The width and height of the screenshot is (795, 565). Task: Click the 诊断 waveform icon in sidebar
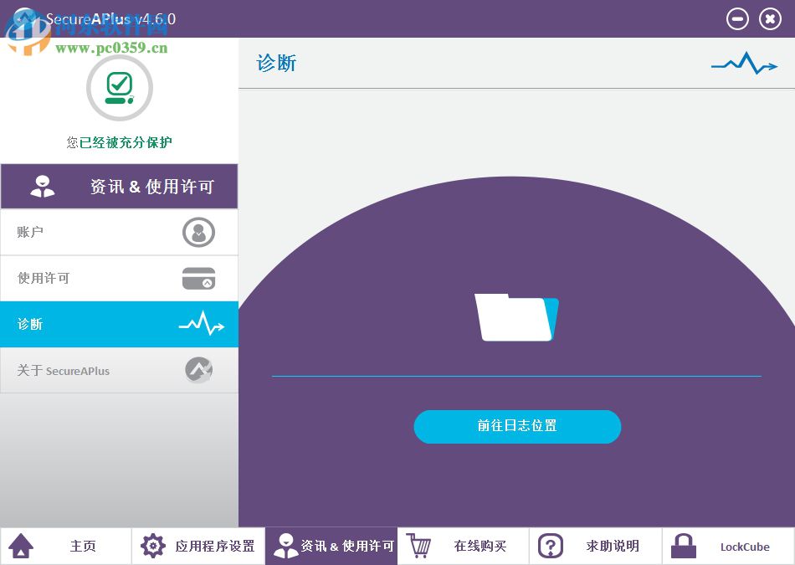pyautogui.click(x=201, y=324)
